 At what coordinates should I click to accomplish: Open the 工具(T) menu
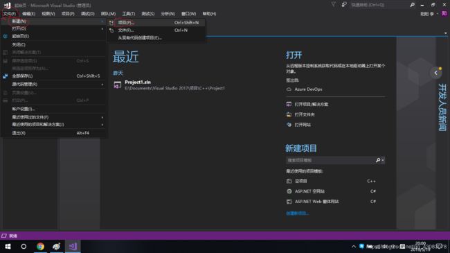(128, 14)
